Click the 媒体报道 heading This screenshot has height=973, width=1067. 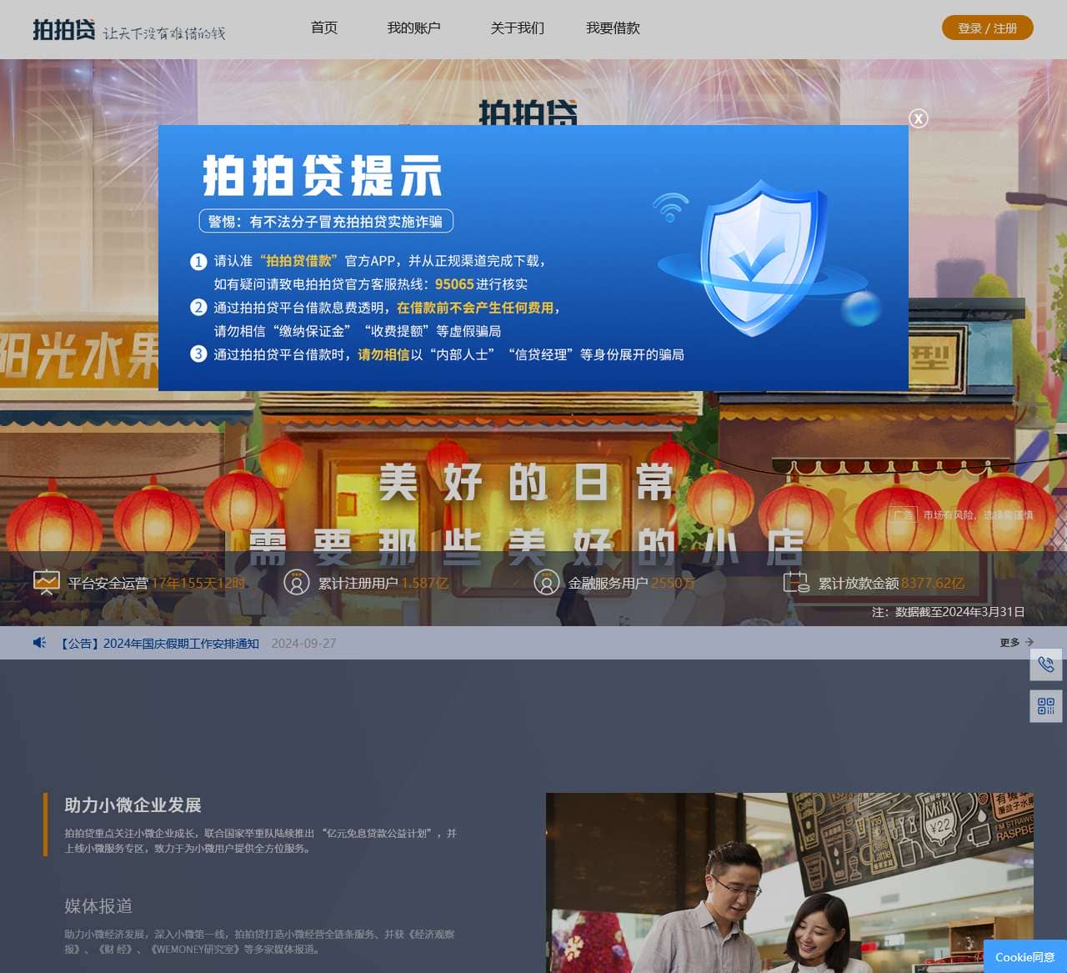(x=98, y=905)
